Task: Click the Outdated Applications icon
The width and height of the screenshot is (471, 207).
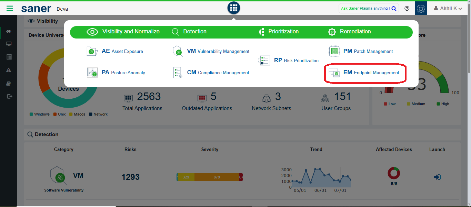Action: tap(202, 99)
